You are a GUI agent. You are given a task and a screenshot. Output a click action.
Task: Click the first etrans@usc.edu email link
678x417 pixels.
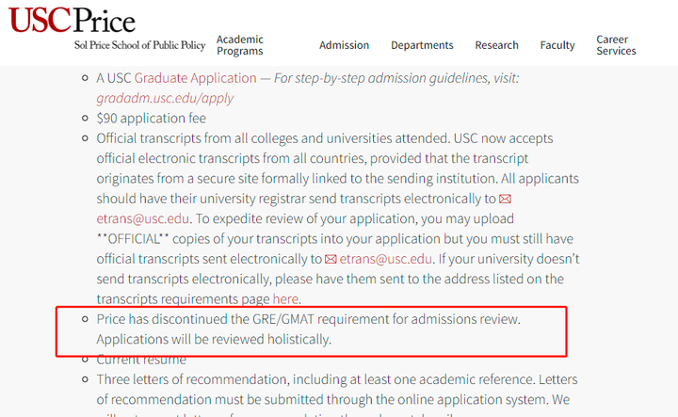tap(143, 218)
